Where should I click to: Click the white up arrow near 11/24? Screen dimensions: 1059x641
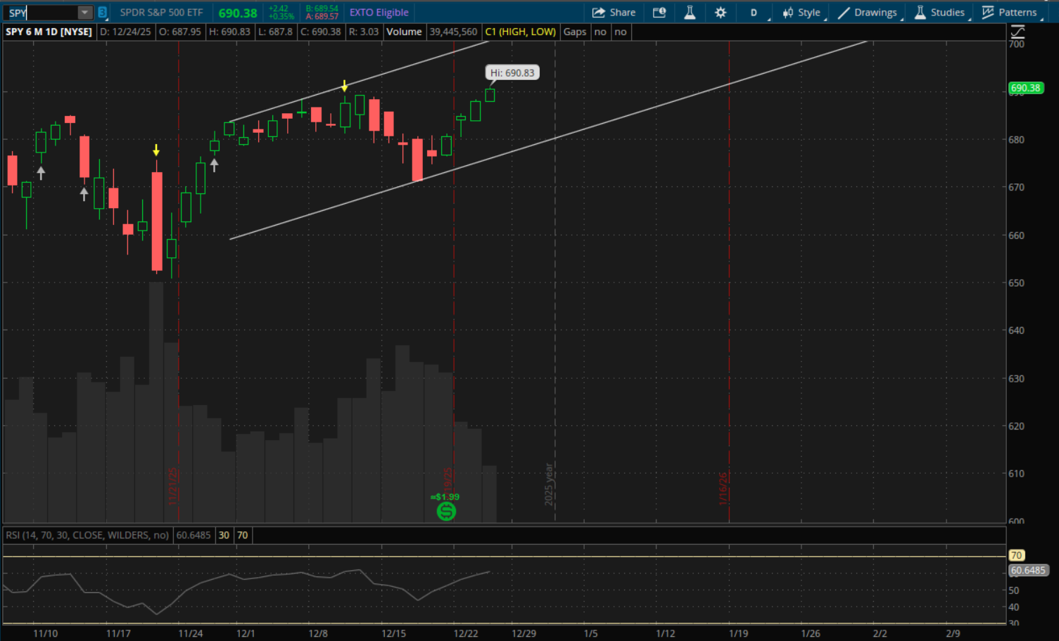coord(215,165)
